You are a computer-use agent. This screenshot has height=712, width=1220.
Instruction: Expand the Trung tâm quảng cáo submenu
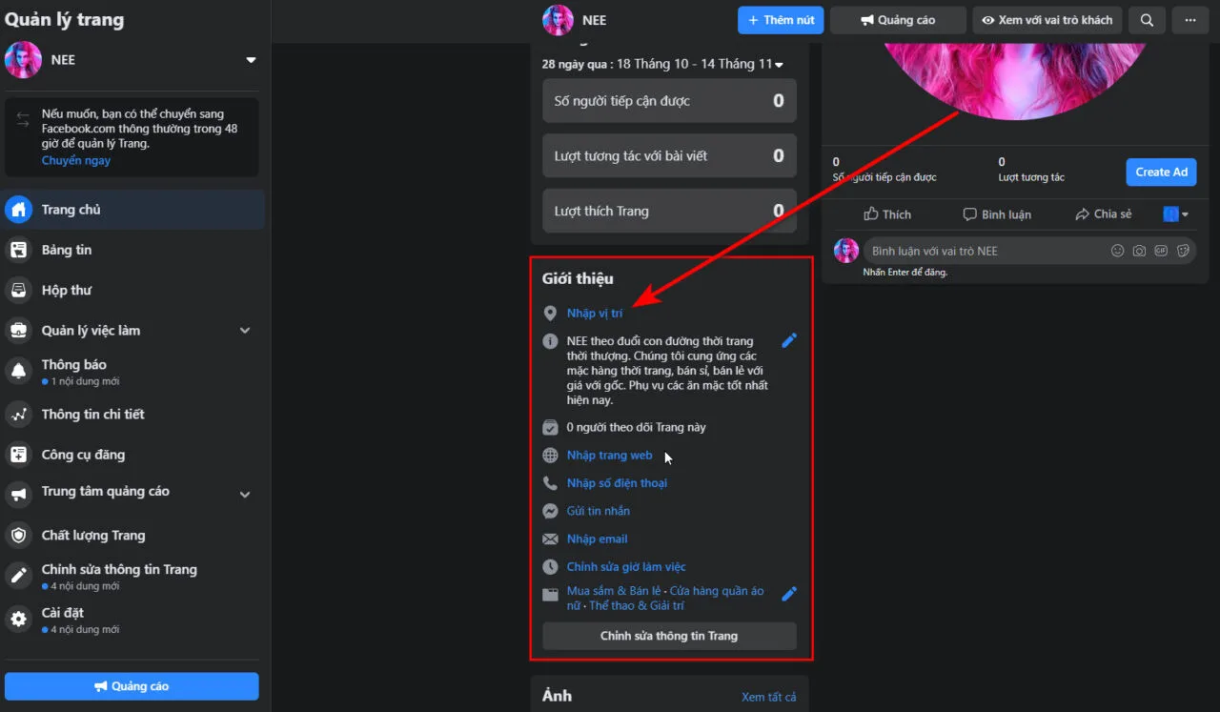[245, 495]
